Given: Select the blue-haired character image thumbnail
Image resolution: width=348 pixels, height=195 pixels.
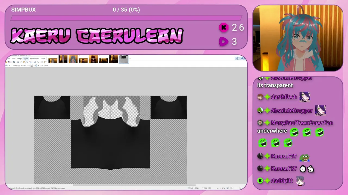Looking at the screenshot, I should pyautogui.click(x=73, y=59).
